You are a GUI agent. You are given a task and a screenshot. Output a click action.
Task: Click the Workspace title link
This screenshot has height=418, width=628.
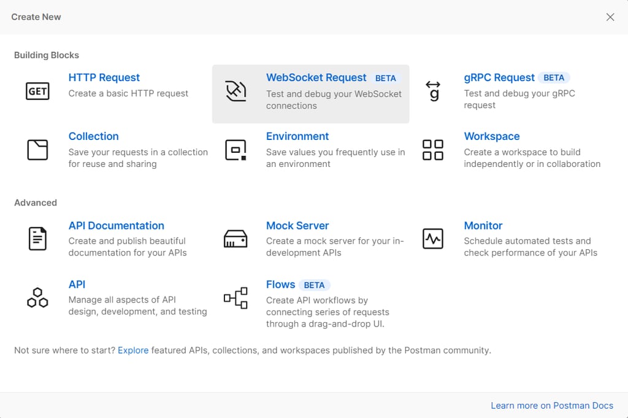point(491,136)
